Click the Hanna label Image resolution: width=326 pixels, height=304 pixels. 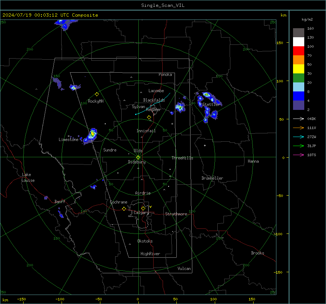253,161
